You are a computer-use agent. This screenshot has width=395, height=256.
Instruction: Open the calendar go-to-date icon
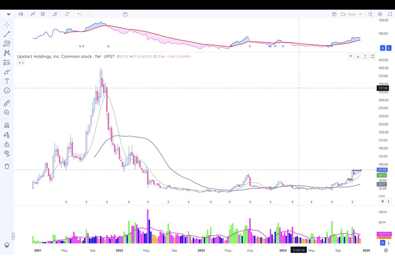point(125,14)
